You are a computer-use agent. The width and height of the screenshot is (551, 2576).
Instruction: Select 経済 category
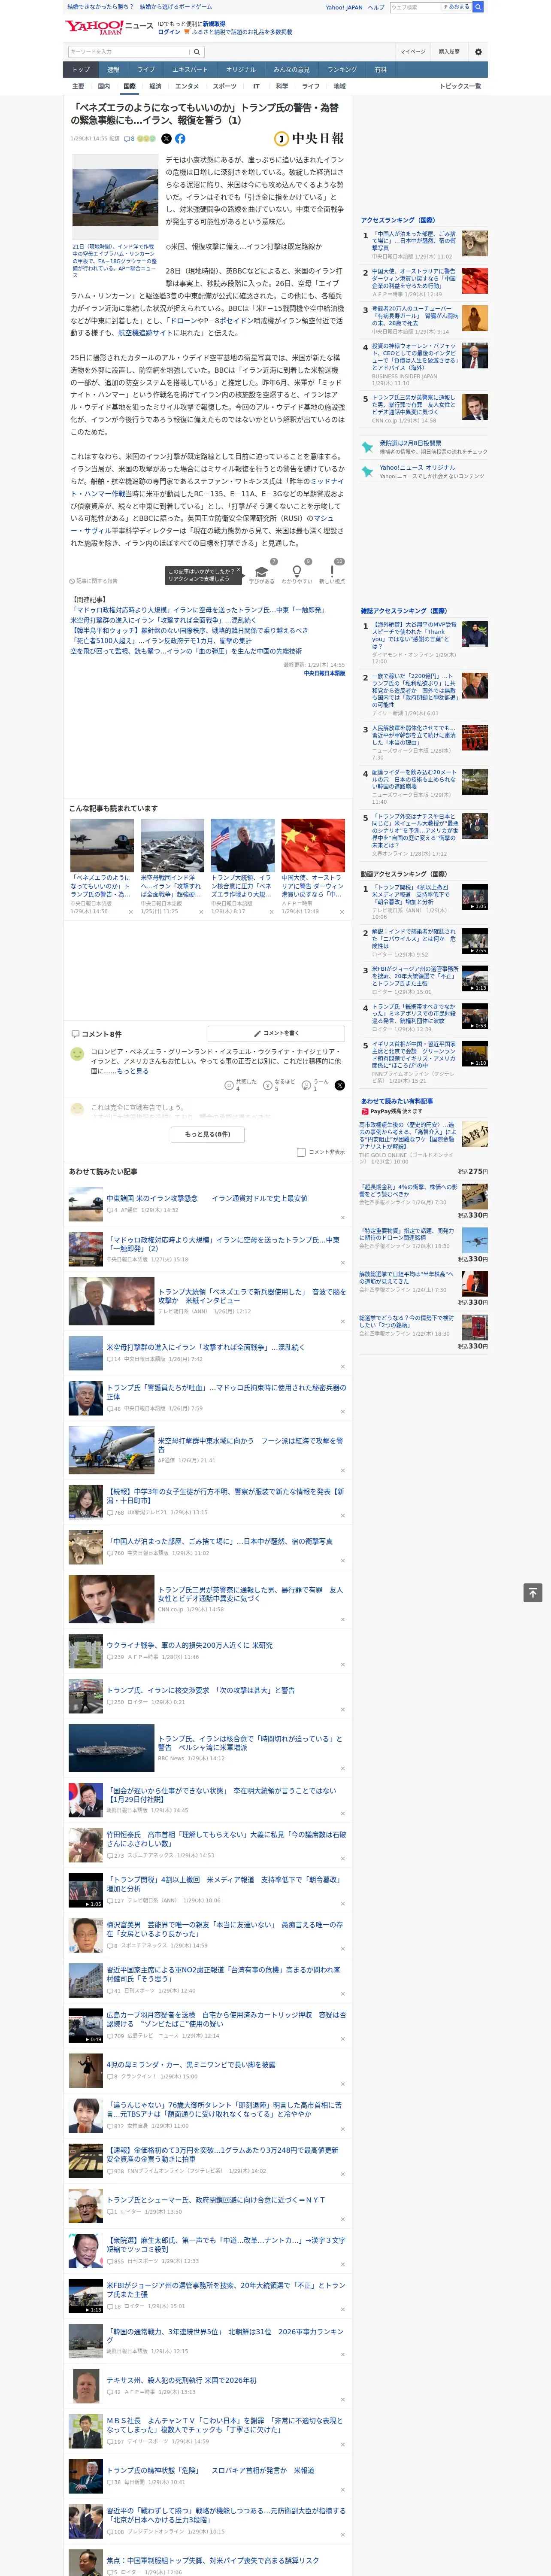tap(155, 86)
